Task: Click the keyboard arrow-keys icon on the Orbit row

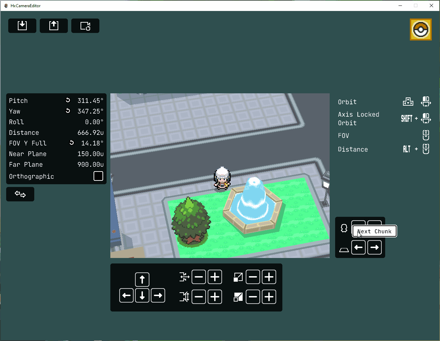Action: pos(408,102)
